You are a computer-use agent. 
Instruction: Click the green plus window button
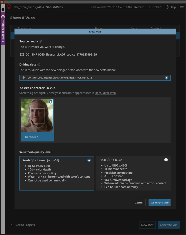coord(10,2)
